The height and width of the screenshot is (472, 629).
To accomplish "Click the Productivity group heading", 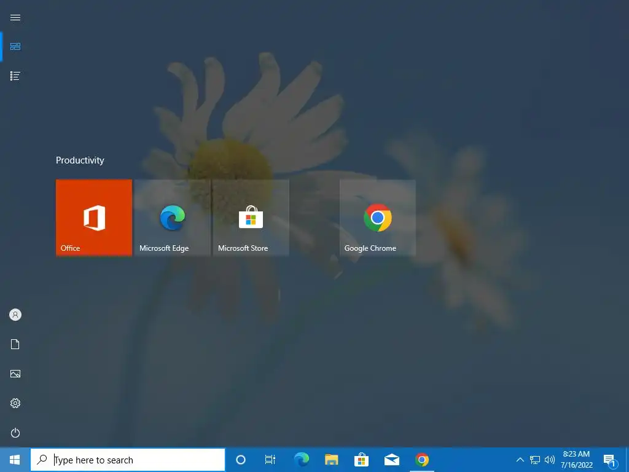I will pos(80,160).
